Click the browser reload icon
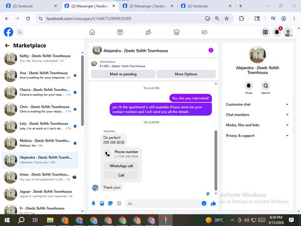This screenshot has width=301, height=226. point(28,19)
